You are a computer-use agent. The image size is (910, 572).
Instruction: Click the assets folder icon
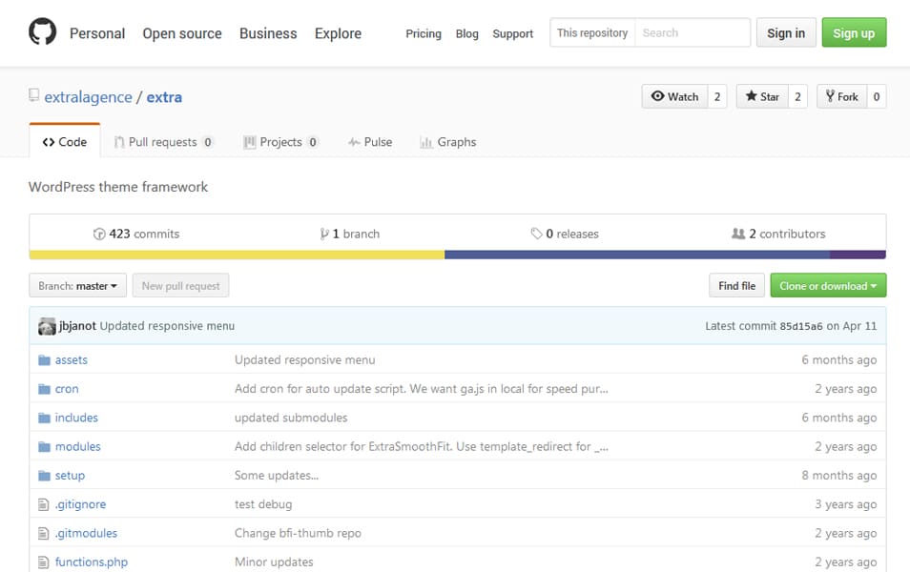click(44, 360)
